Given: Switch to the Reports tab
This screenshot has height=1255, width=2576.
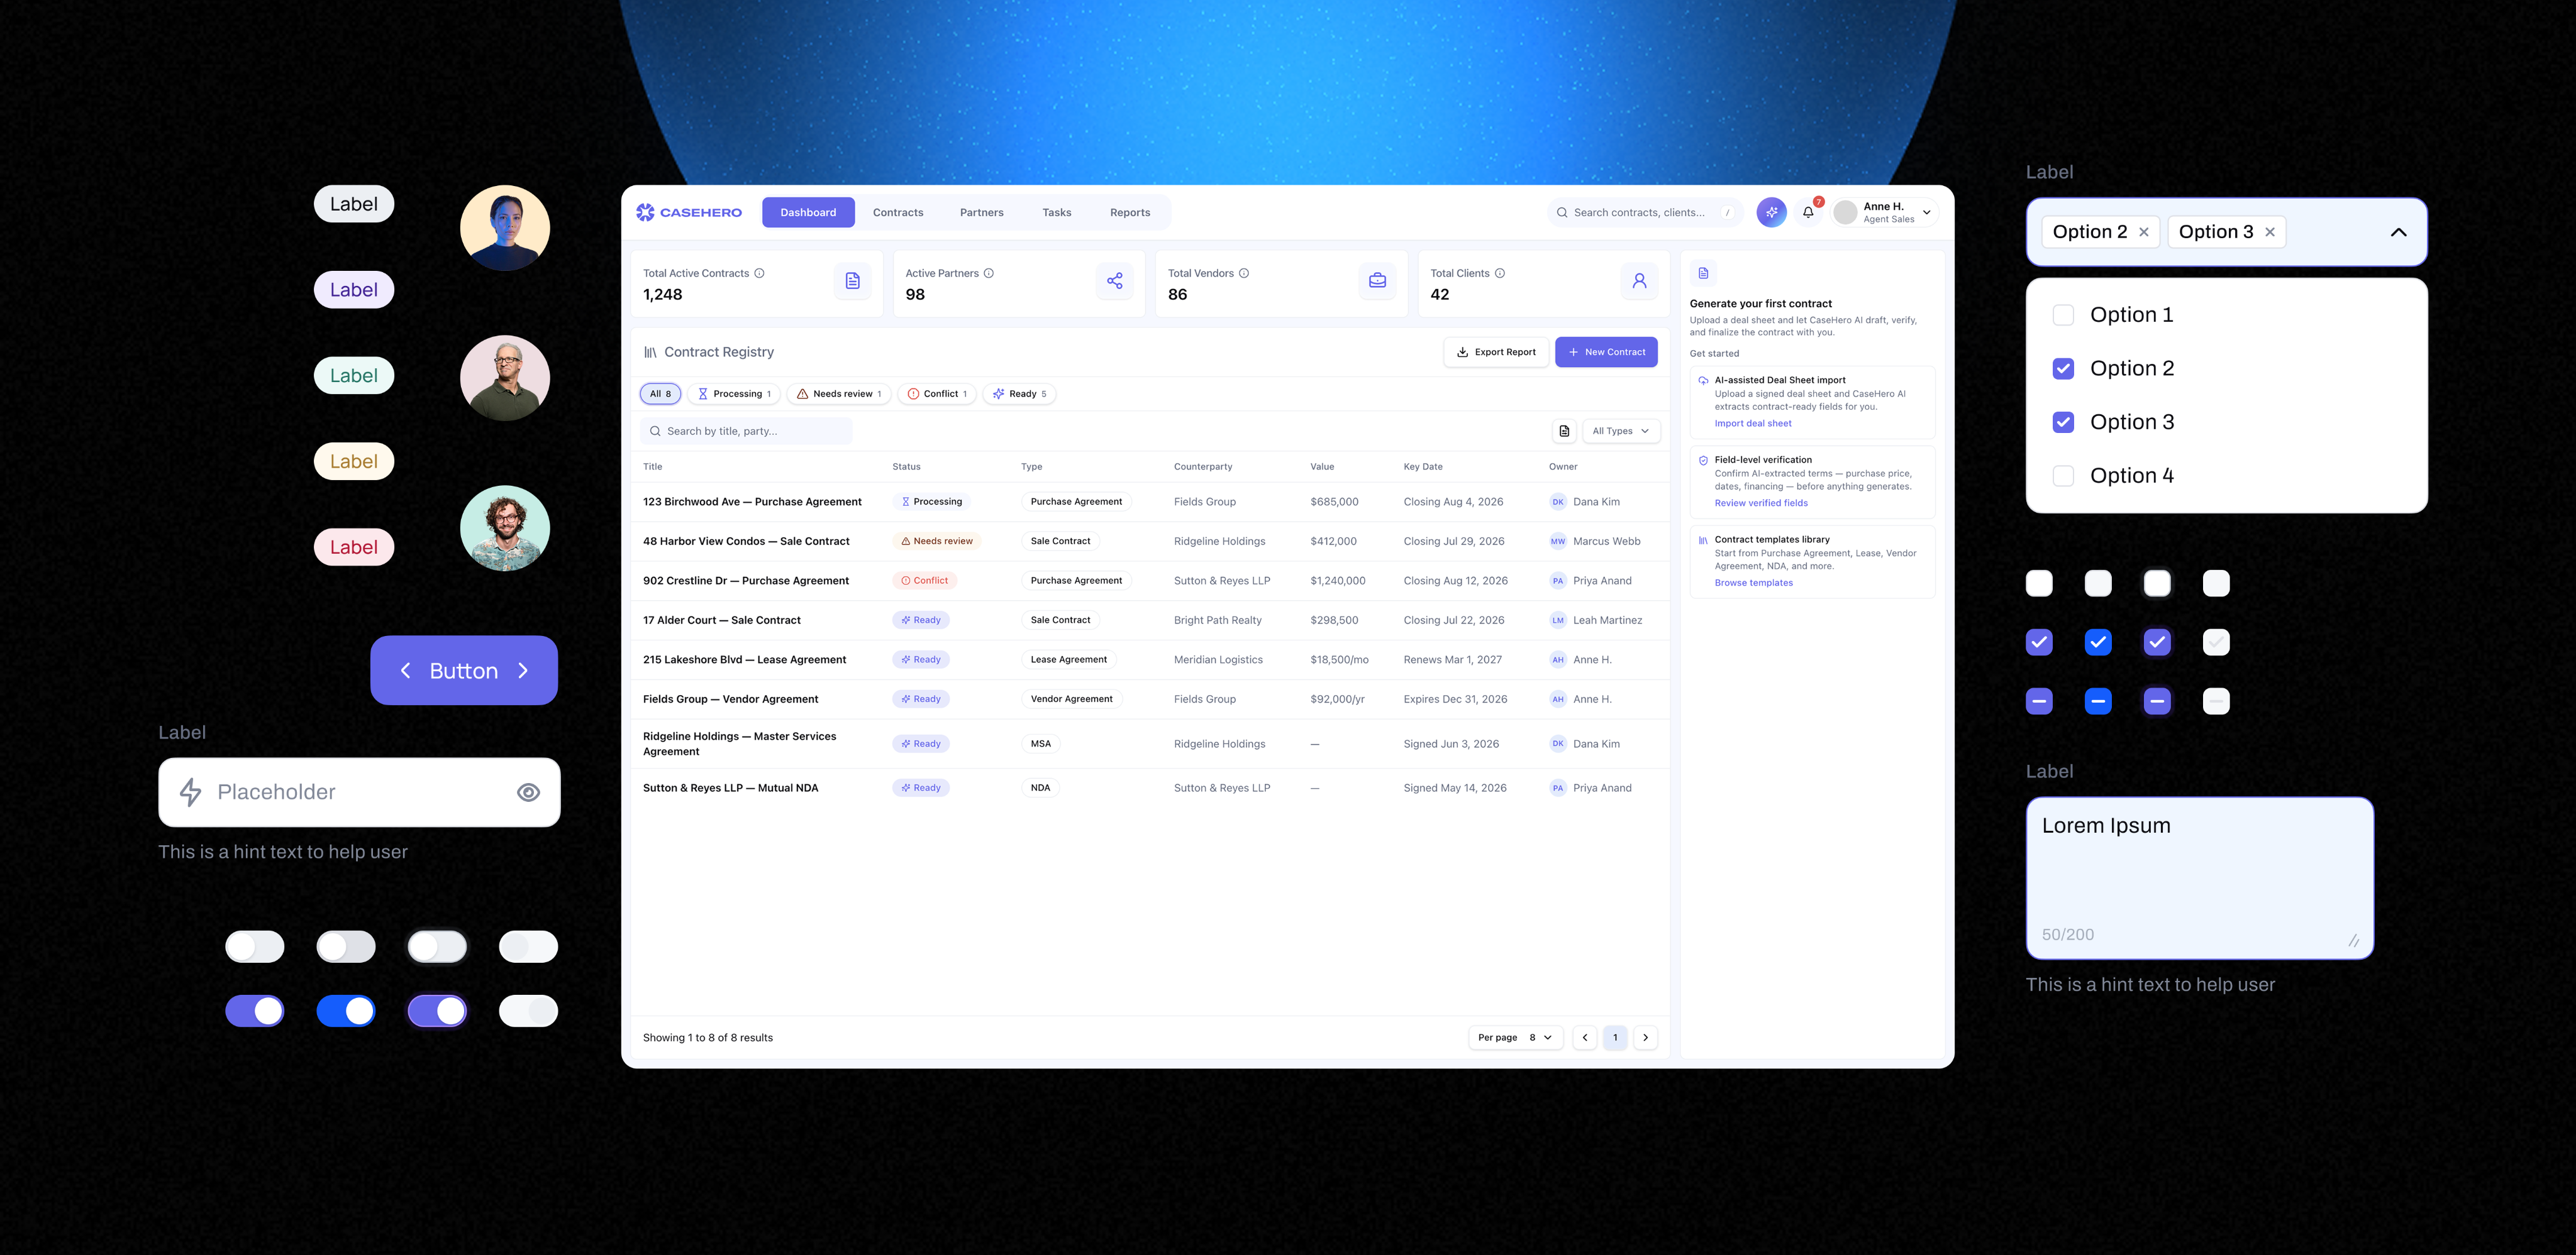Looking at the screenshot, I should pos(1130,212).
